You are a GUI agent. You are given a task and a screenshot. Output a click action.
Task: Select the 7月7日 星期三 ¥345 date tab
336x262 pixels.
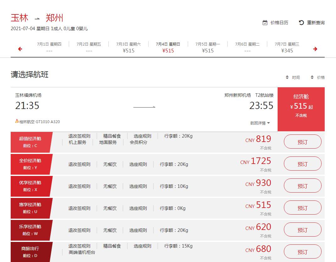[x=287, y=47]
